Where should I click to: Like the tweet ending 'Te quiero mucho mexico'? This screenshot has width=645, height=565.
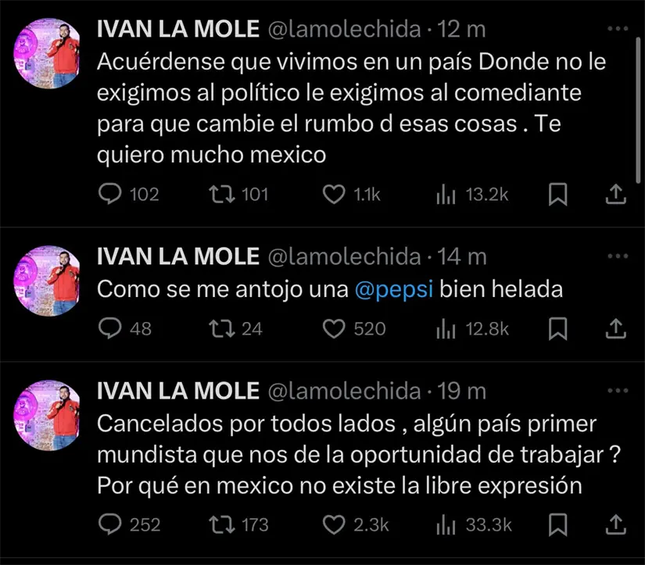click(335, 195)
